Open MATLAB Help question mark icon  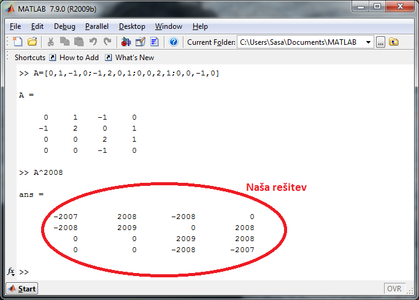pyautogui.click(x=174, y=42)
